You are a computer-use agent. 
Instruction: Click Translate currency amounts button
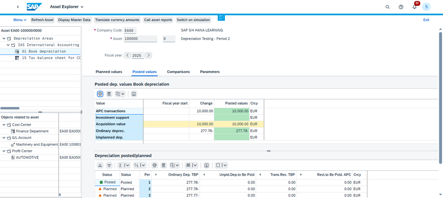117,20
